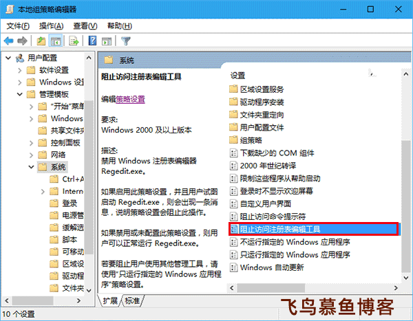Collapse the 管理模板 tree node
This screenshot has height=321, width=413.
click(20, 94)
